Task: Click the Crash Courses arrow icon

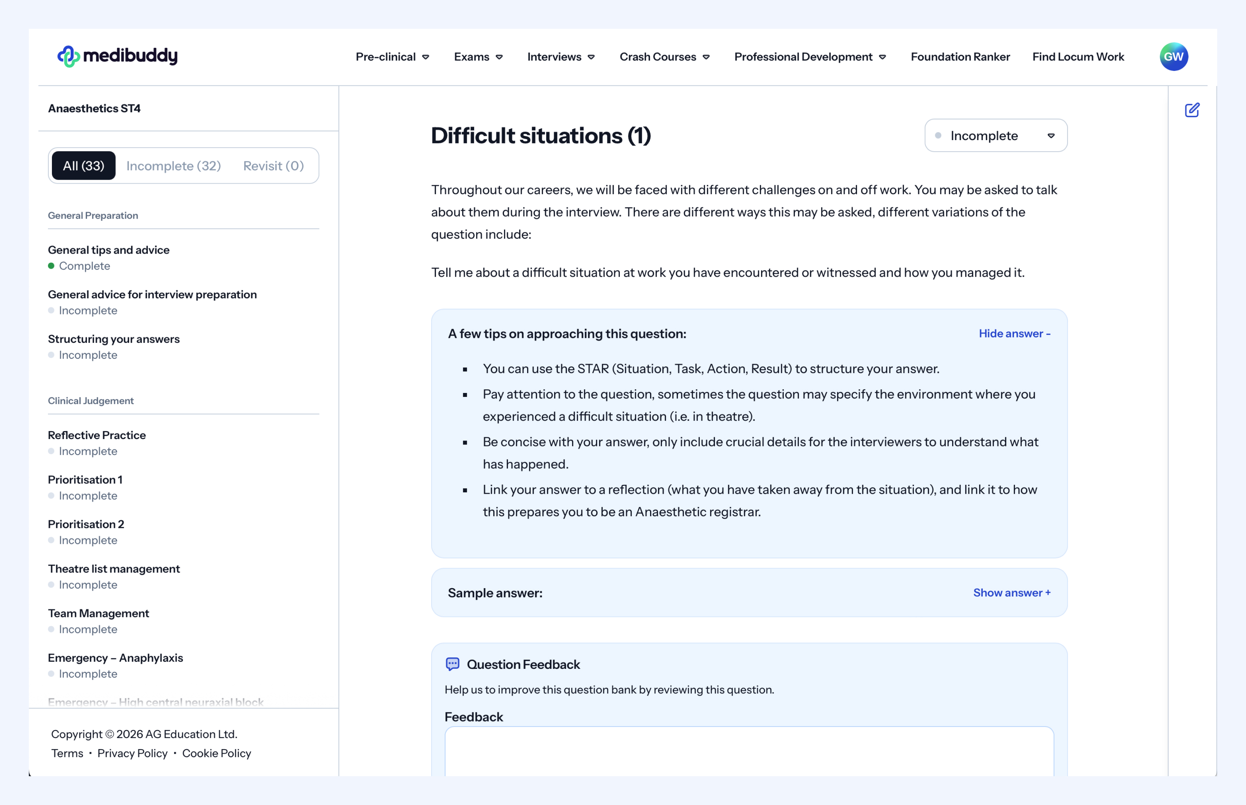Action: point(706,57)
